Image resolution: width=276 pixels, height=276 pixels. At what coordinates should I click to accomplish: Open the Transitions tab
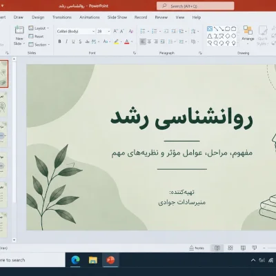pos(62,17)
